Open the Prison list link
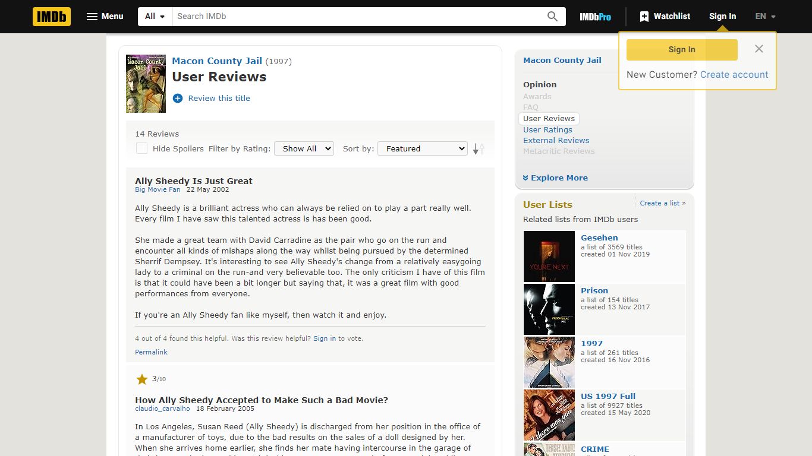The image size is (812, 456). 594,290
